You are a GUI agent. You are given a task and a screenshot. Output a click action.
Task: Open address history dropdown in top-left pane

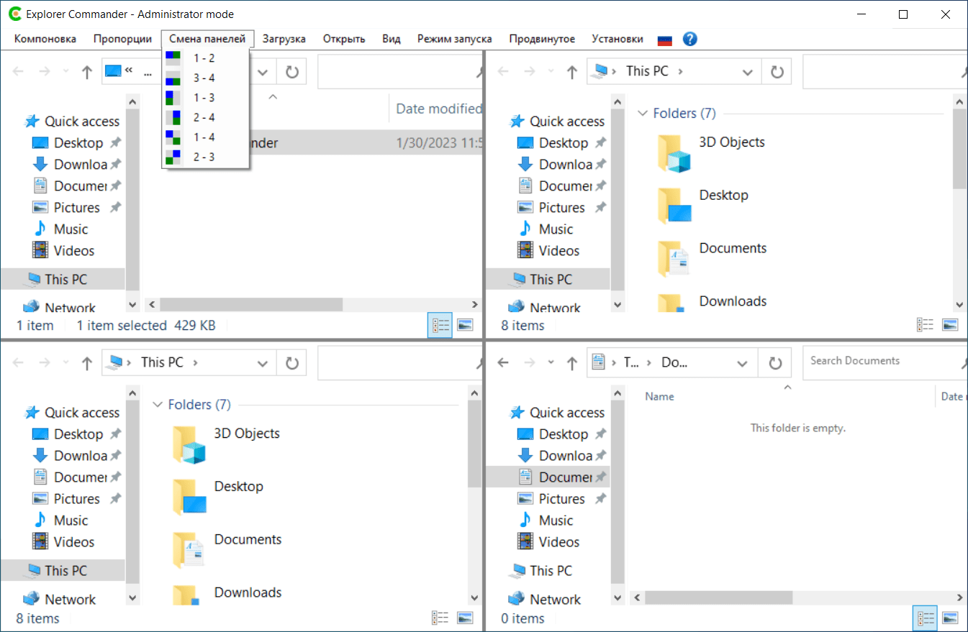(x=263, y=72)
